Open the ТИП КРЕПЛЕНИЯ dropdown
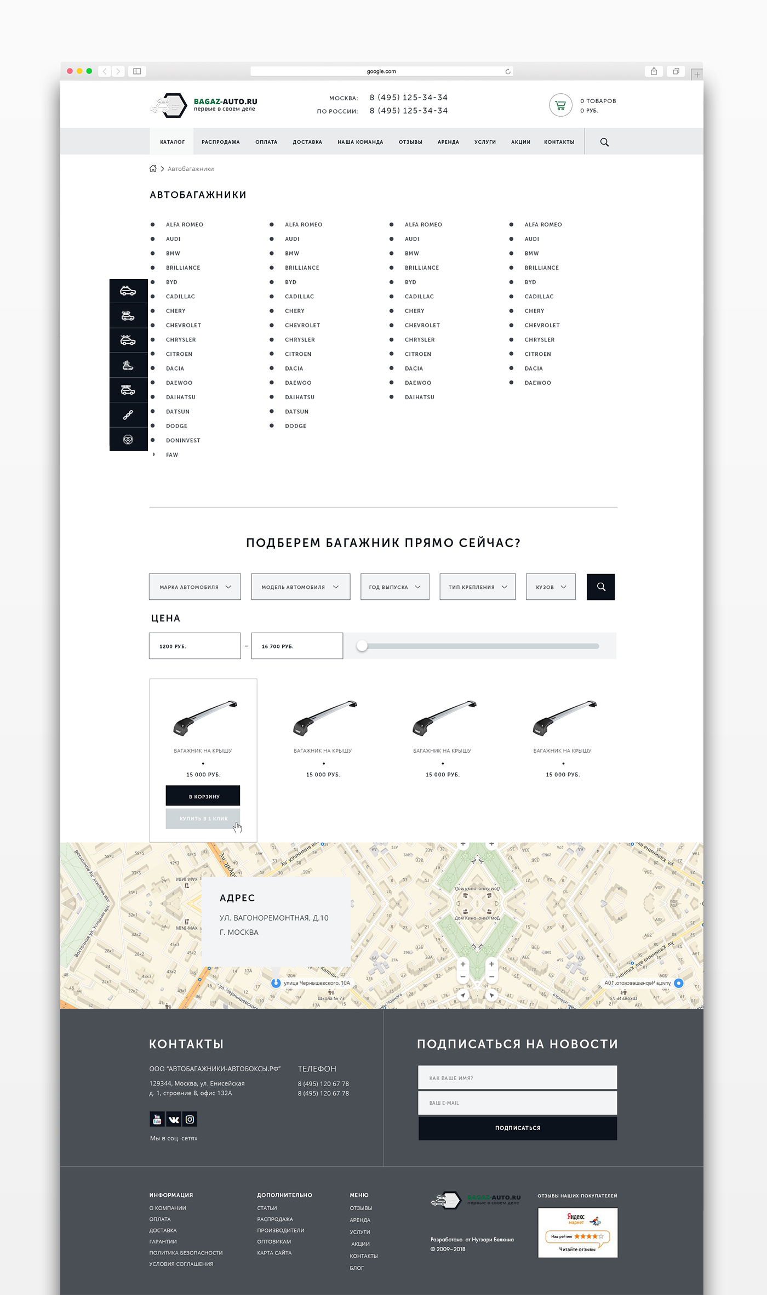The image size is (767, 1295). pos(478,587)
